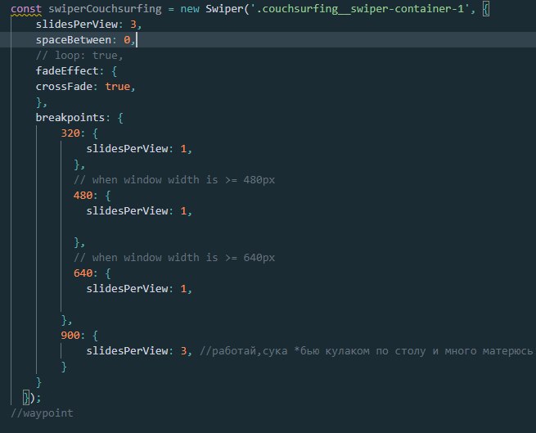
Task: Click the '.couchsurfing__swiper-container-1' selector string
Action: coord(360,9)
